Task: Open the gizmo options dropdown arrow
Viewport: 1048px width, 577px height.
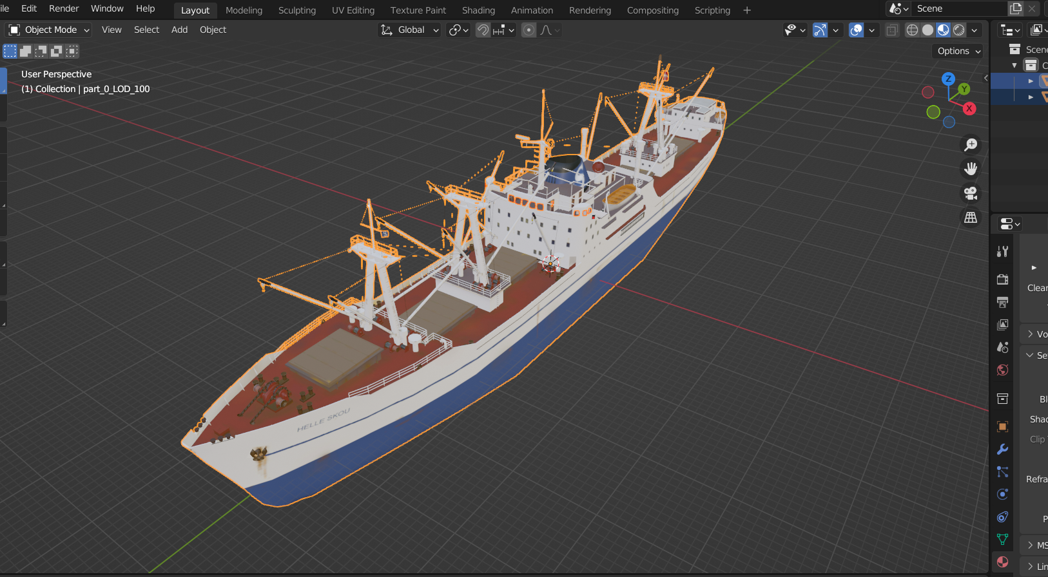Action: click(836, 30)
